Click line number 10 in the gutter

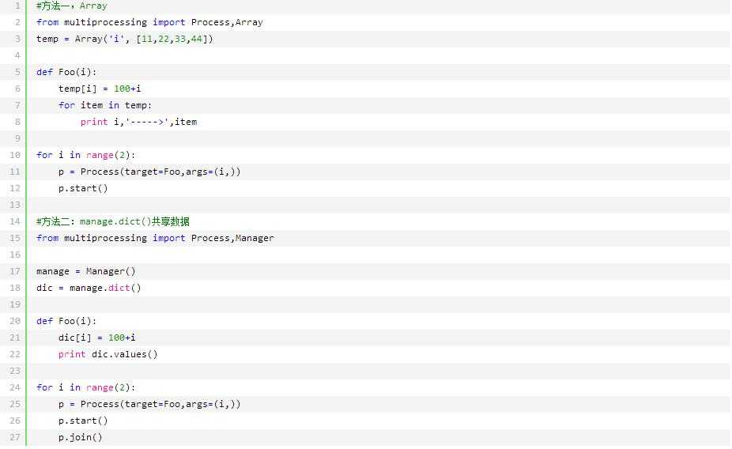tap(15, 155)
